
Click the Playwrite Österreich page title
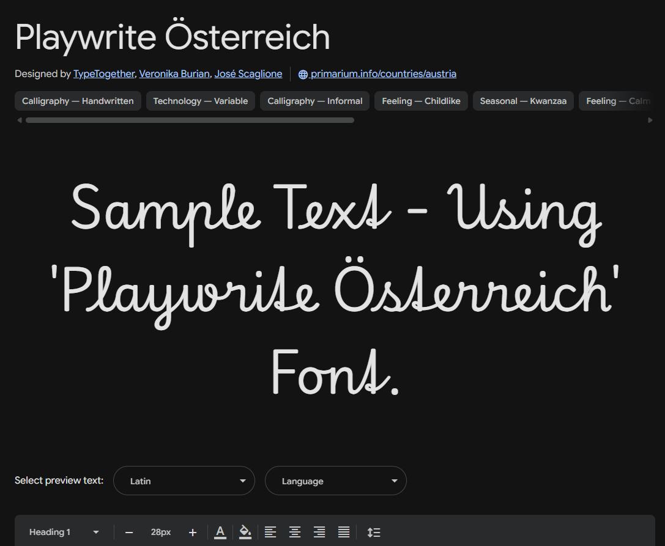(x=173, y=37)
